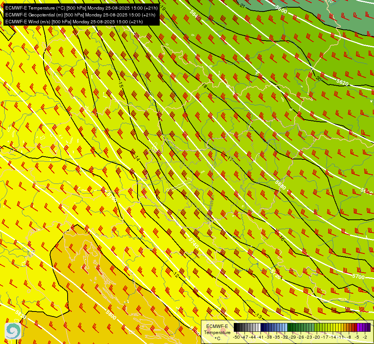Click the '-26' legend tick label

(301, 337)
